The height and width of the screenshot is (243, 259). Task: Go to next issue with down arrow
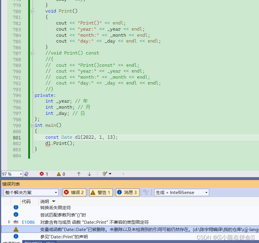(x=89, y=174)
